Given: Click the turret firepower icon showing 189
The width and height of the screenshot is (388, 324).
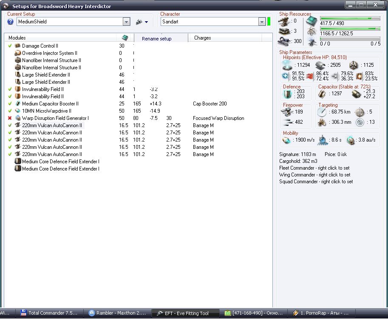Looking at the screenshot, I should pos(287,112).
